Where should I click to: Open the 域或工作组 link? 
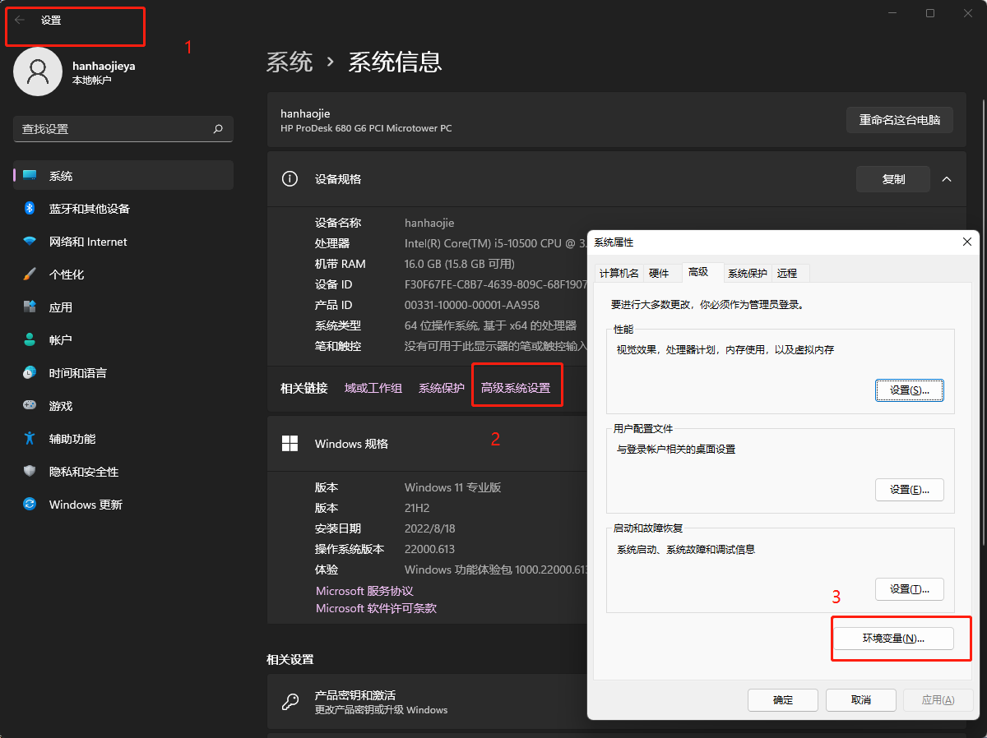(373, 388)
